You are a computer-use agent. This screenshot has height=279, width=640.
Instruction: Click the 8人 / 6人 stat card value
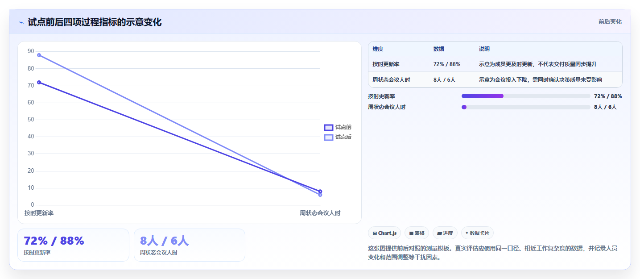tap(165, 241)
